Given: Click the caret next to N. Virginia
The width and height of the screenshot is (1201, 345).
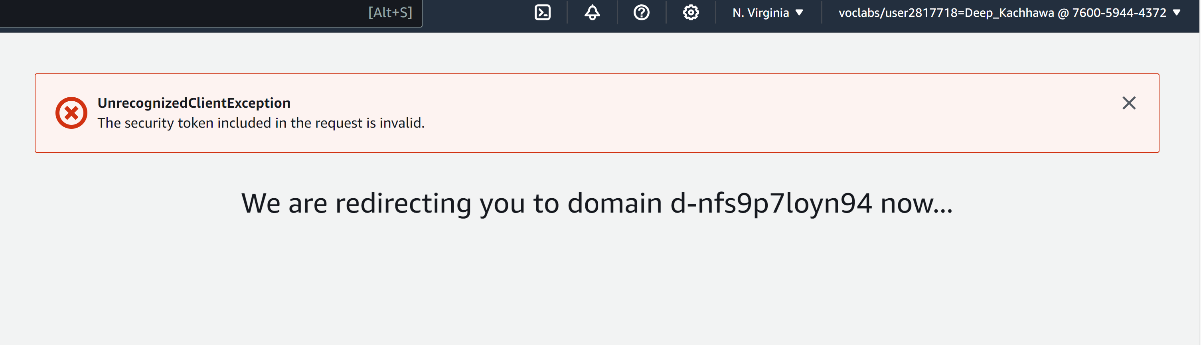Looking at the screenshot, I should point(799,13).
